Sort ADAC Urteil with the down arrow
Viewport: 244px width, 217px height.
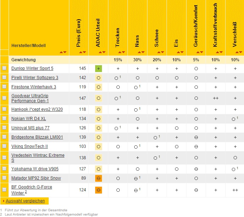tap(104, 52)
